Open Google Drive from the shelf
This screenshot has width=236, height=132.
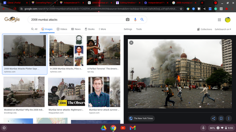click(104, 128)
